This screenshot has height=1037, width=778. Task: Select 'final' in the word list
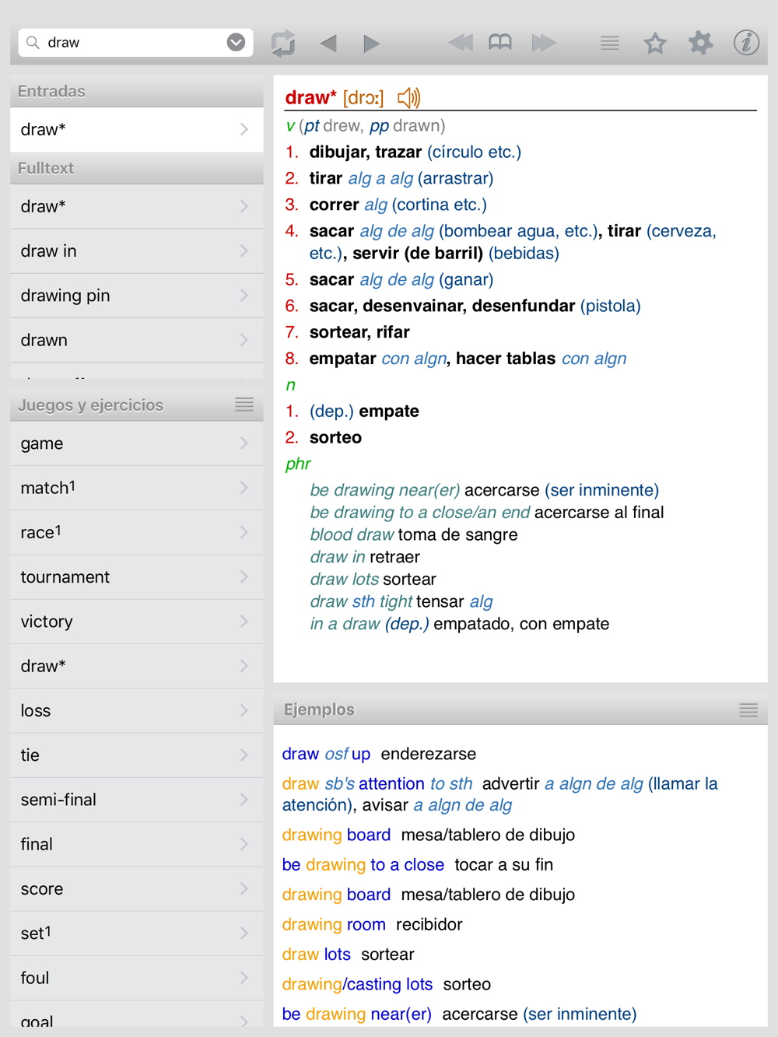pos(137,844)
